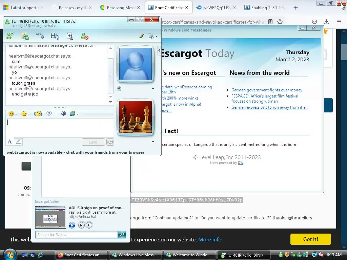Switch to text typing mode (A icon)

pyautogui.click(x=9, y=142)
